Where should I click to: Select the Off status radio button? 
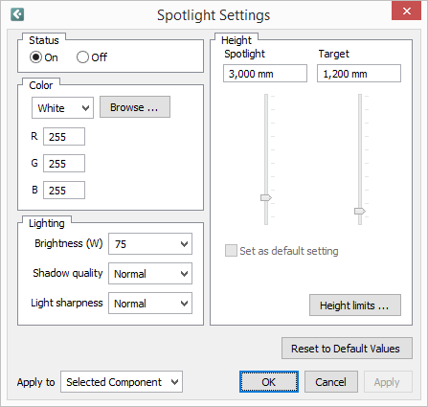[82, 57]
